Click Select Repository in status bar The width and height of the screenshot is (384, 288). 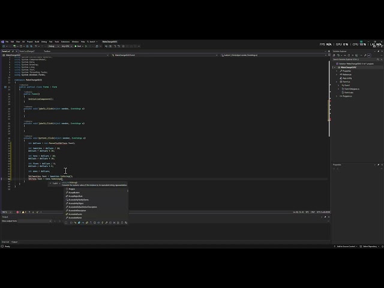tap(370, 247)
